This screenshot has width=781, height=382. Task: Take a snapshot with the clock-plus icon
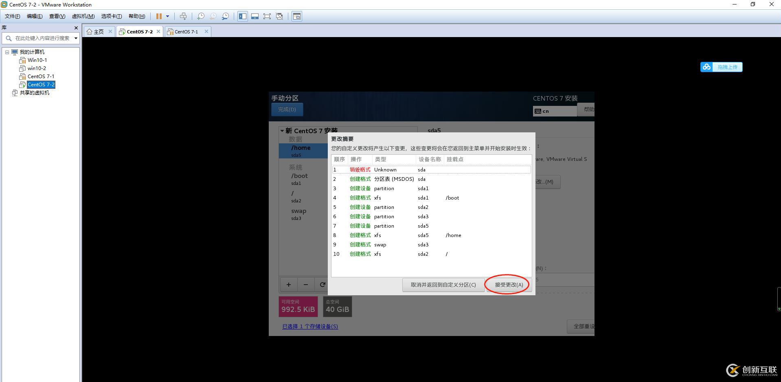pyautogui.click(x=201, y=16)
